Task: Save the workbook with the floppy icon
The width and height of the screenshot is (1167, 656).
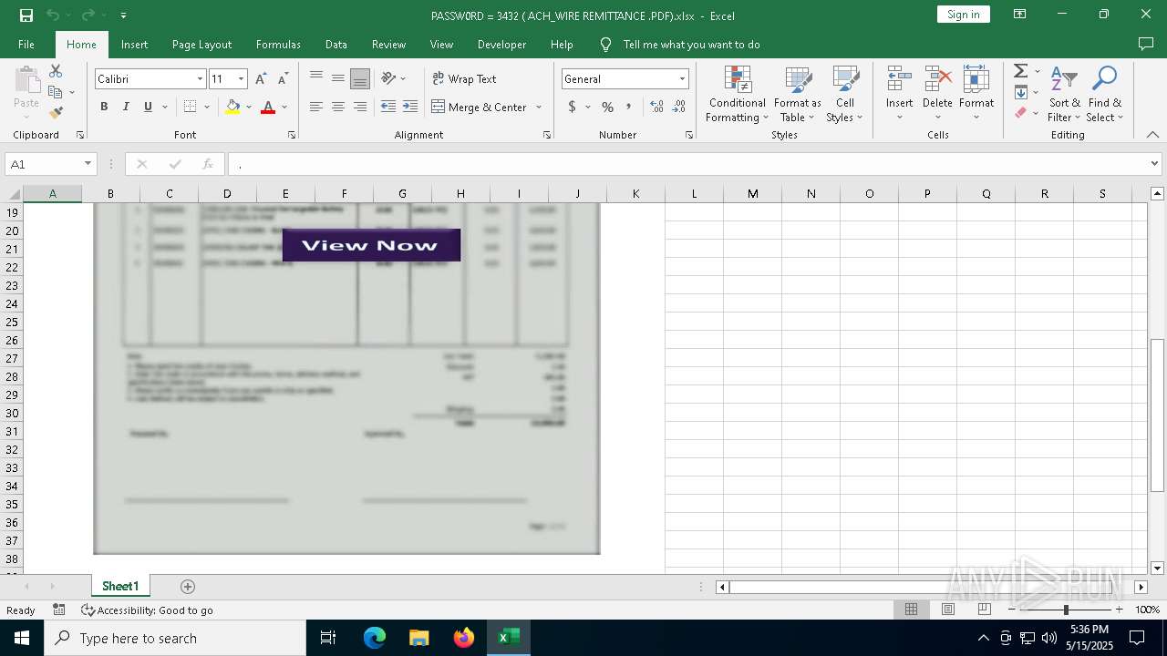Action: pyautogui.click(x=26, y=15)
